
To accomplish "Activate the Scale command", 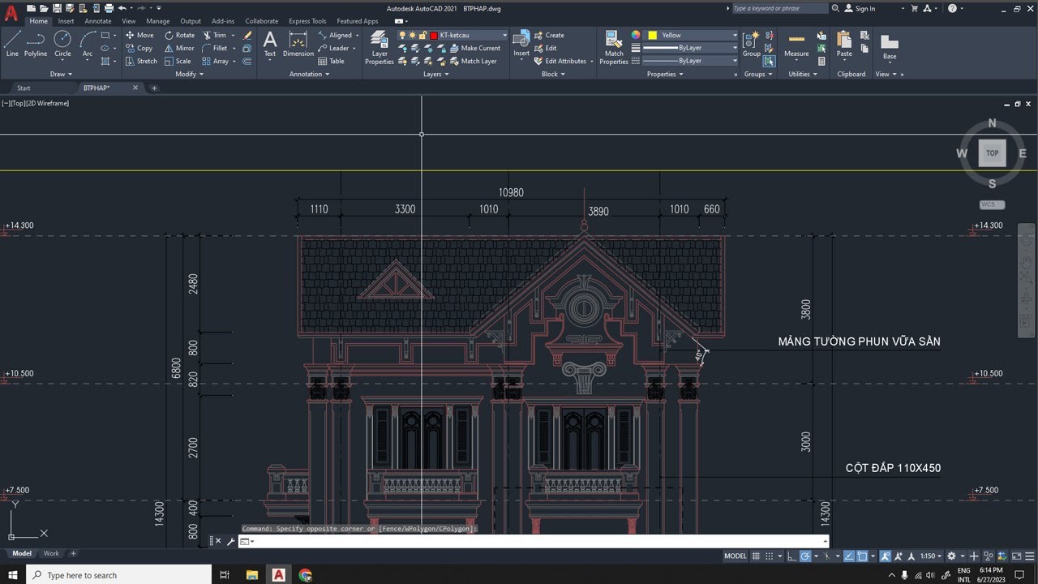I will (x=178, y=61).
